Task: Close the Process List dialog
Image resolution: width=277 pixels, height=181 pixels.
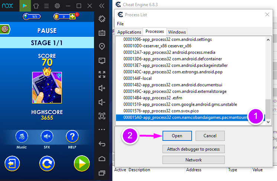Action: 267,14
